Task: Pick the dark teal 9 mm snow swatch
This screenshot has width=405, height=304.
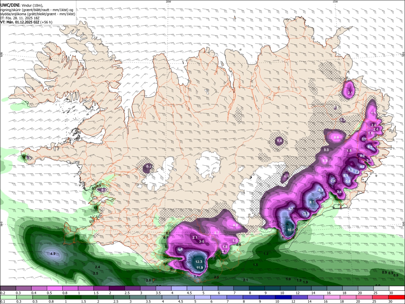Action: point(272,288)
